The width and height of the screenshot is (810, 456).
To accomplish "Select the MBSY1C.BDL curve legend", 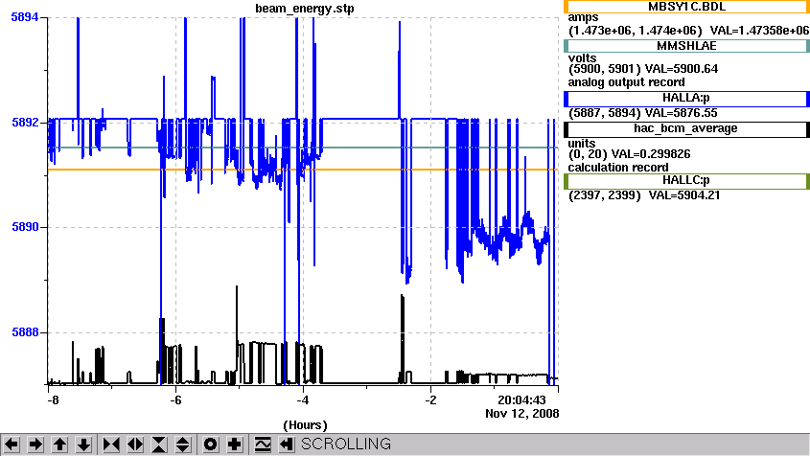I will pos(686,7).
